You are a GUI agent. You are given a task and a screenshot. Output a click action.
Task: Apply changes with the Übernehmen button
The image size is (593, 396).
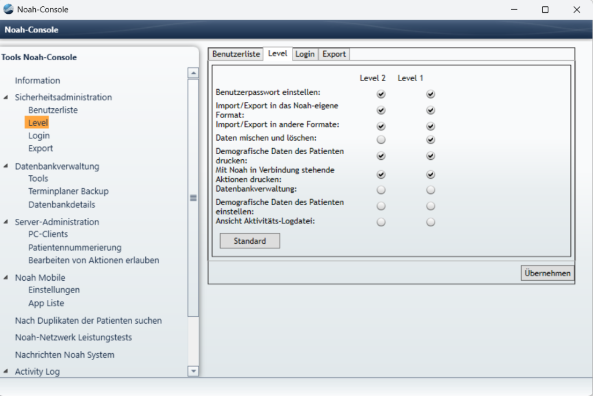click(x=547, y=273)
